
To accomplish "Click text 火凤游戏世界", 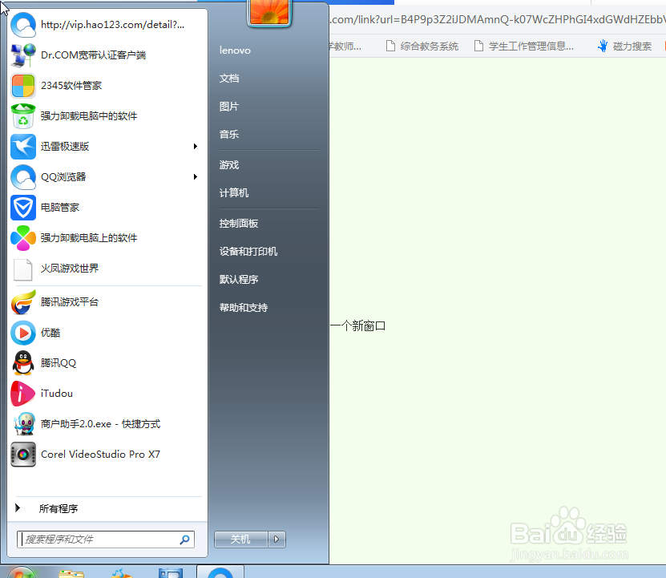I will (70, 269).
